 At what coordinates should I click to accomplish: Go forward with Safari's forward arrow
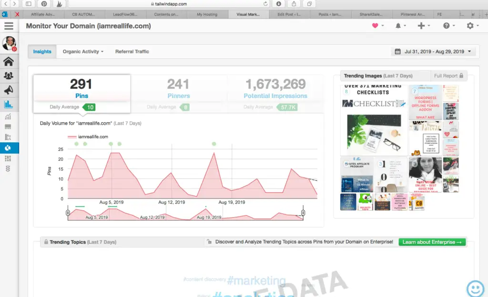(14, 4)
